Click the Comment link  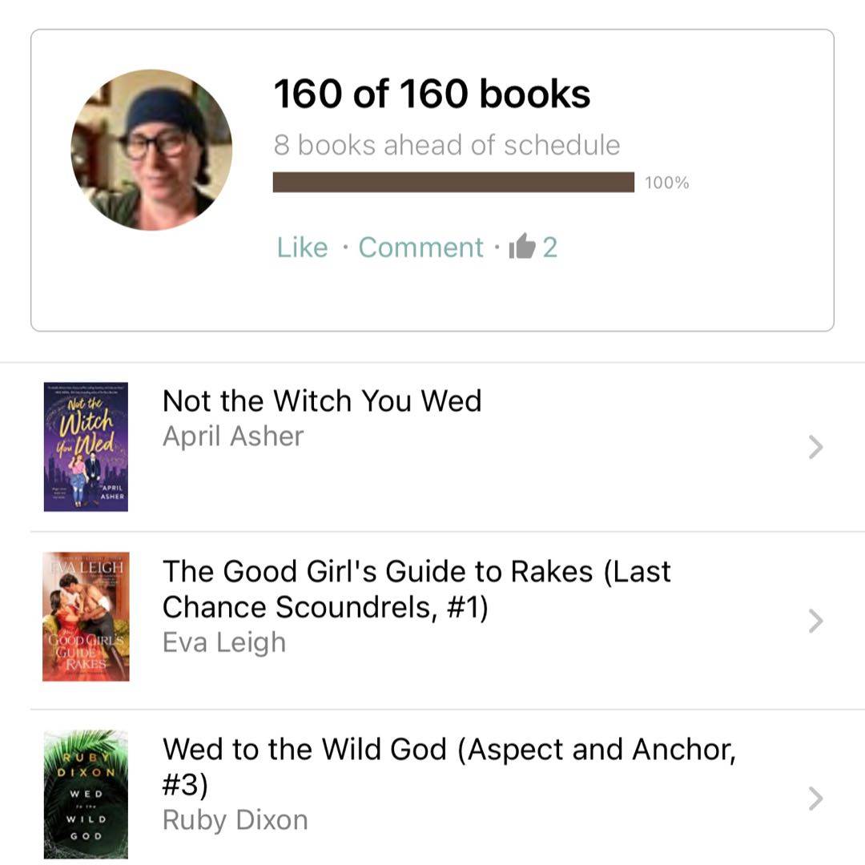[420, 247]
